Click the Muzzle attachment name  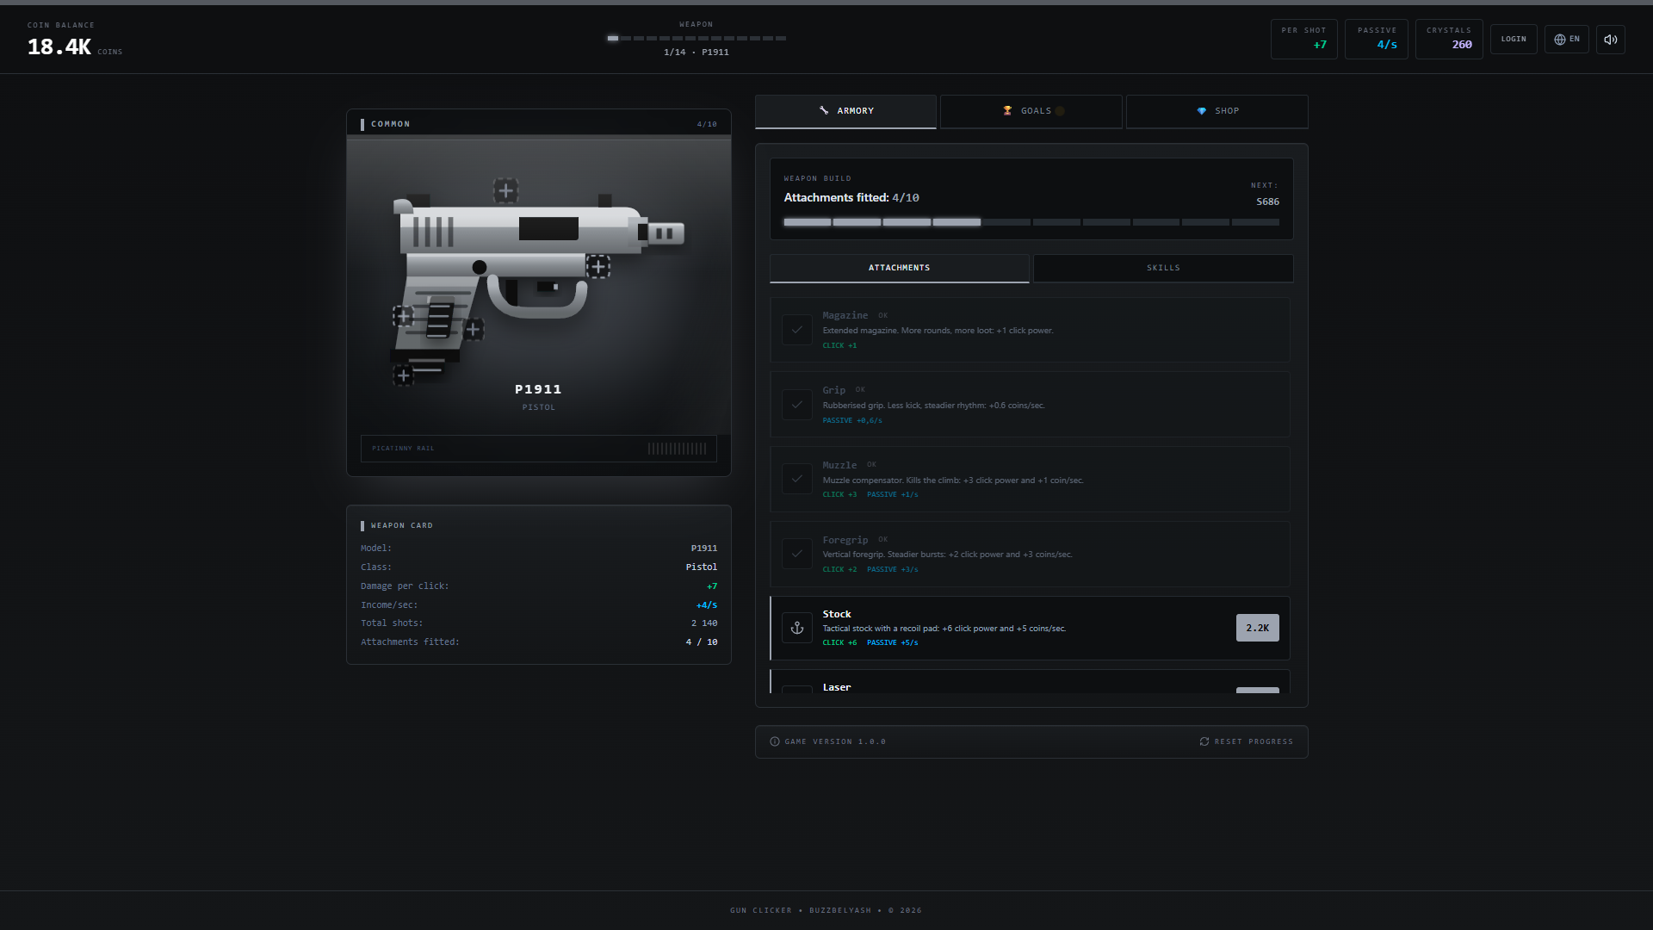[839, 465]
